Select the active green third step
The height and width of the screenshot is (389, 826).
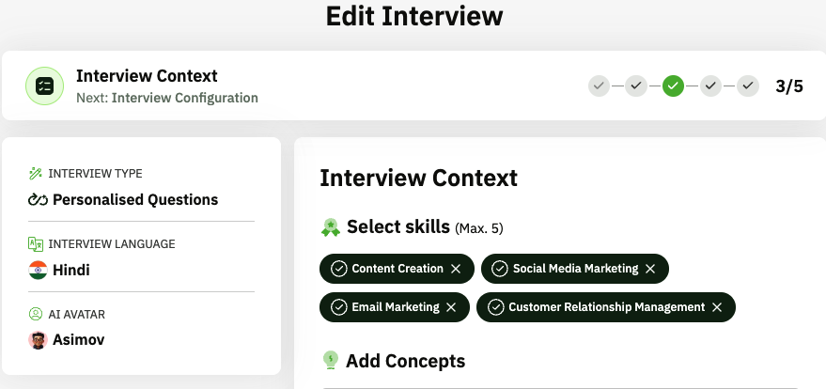[x=673, y=86]
